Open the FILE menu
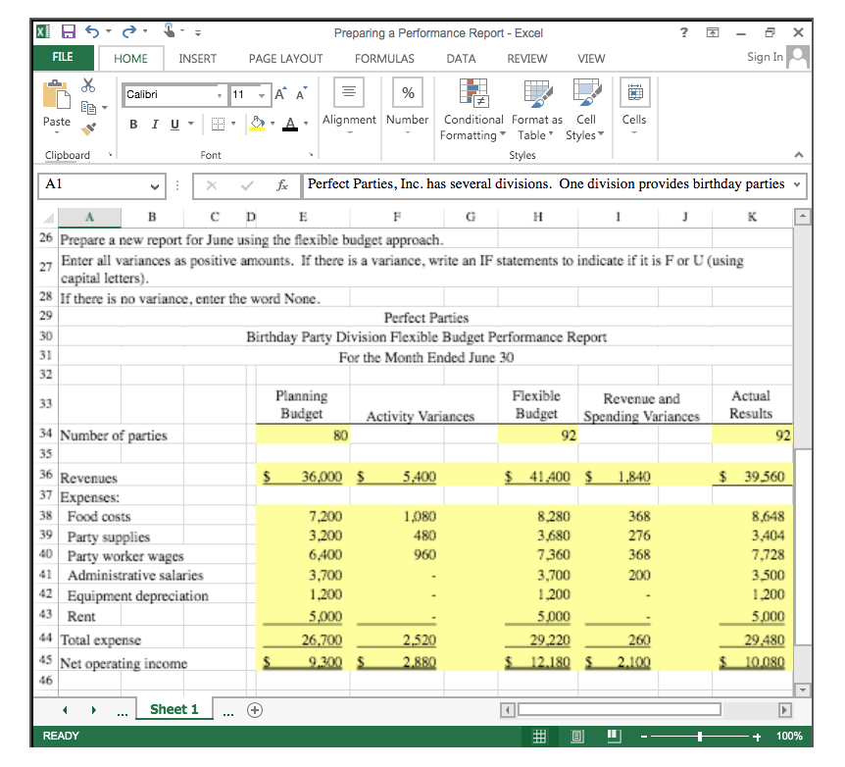 tap(62, 58)
